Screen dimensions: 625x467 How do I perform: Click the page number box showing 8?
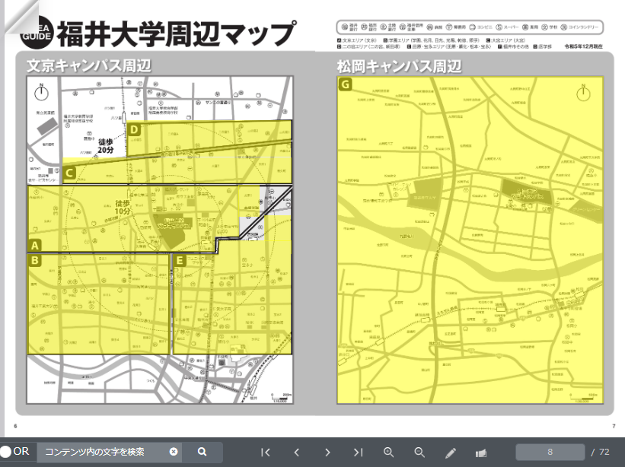coord(550,452)
